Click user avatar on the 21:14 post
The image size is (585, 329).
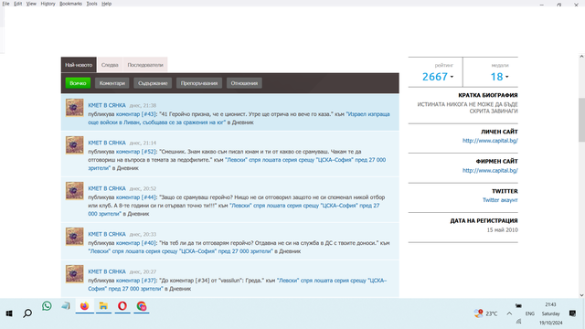[75, 145]
